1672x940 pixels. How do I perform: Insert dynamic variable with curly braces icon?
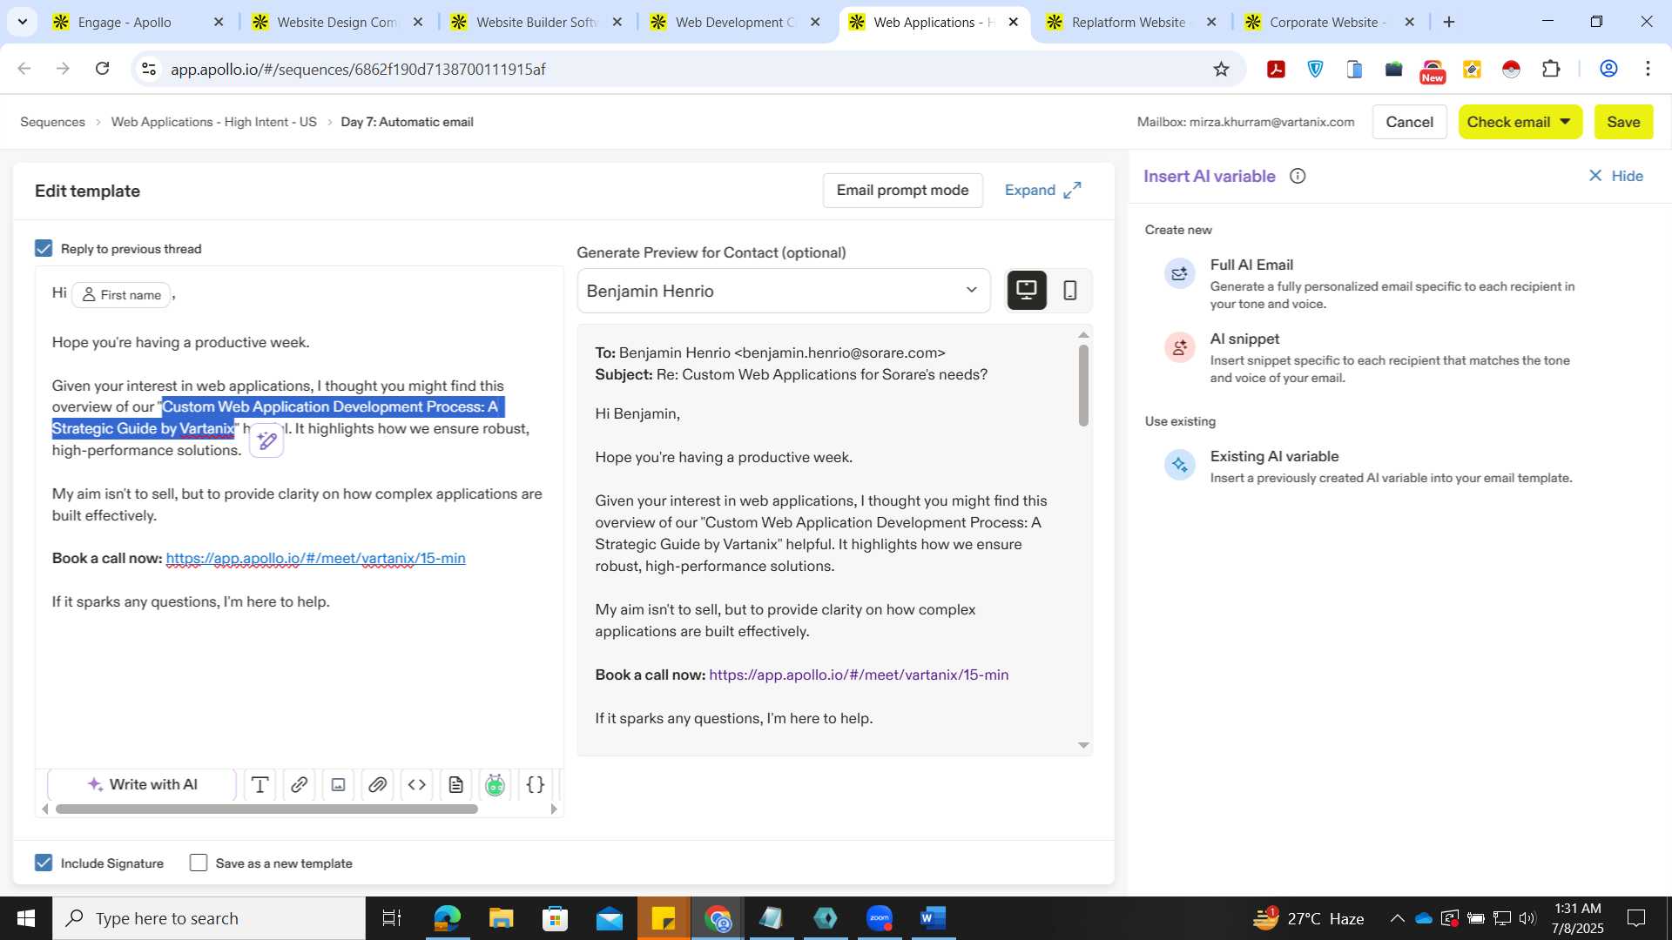point(536,785)
